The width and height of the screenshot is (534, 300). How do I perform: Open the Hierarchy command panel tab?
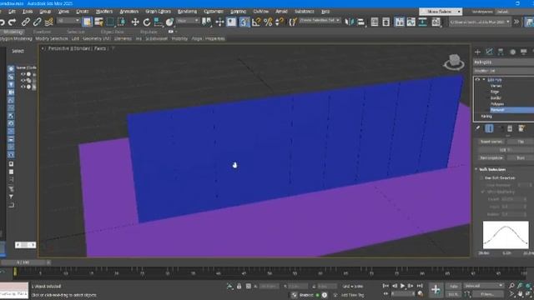click(x=501, y=52)
